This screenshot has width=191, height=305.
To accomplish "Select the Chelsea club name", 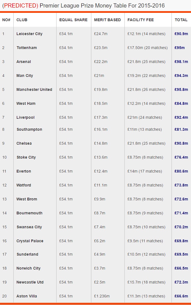I will [x=24, y=143].
